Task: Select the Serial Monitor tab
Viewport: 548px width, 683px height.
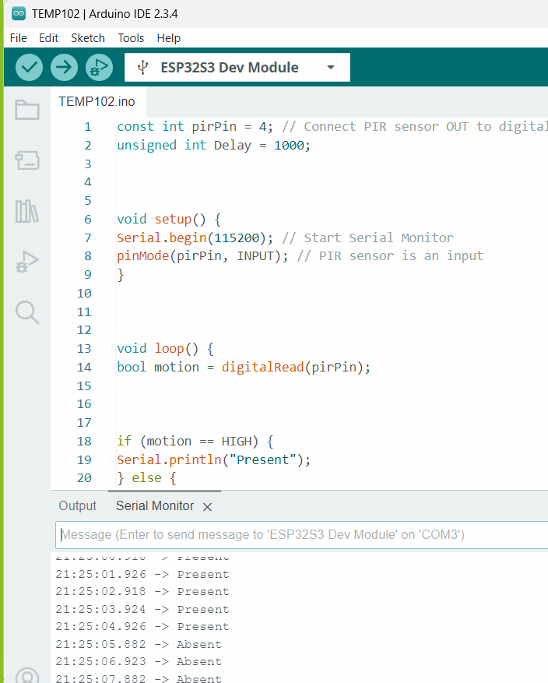Action: coord(155,505)
